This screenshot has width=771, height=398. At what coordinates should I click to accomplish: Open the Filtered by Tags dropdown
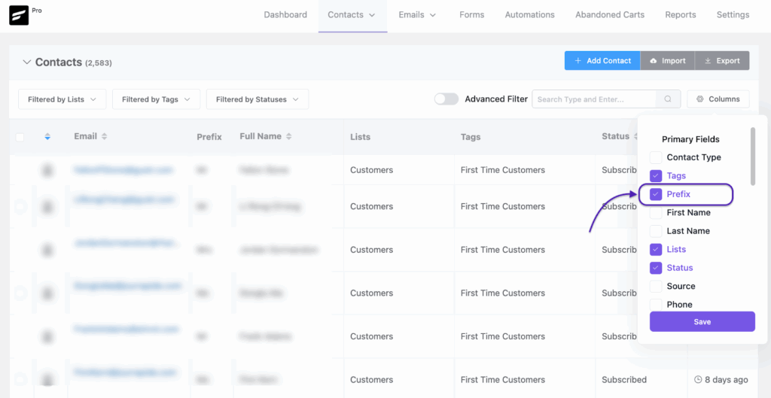[x=156, y=99]
